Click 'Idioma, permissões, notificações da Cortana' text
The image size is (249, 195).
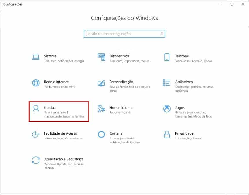coord(125,140)
